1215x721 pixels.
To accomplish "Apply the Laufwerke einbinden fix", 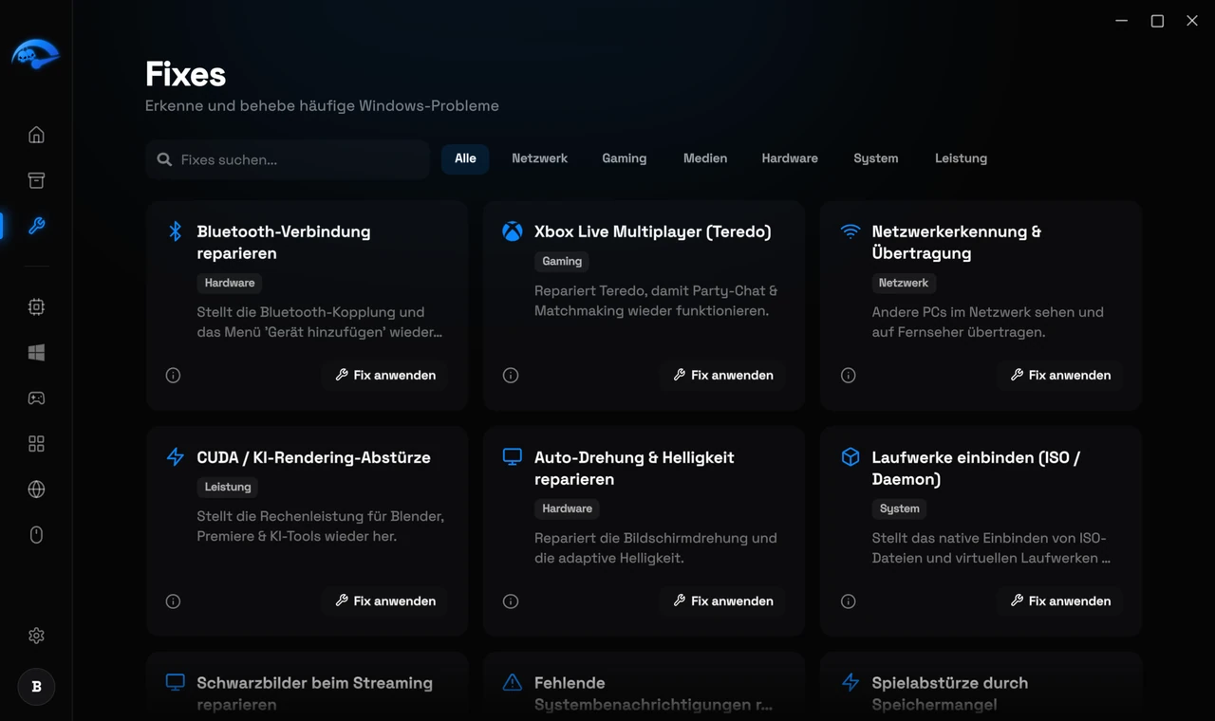I will click(x=1060, y=601).
